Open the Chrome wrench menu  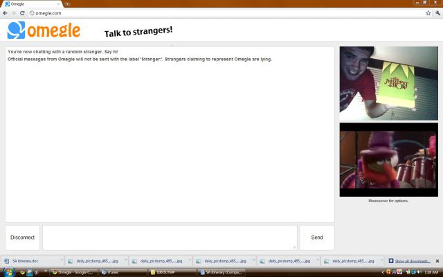pyautogui.click(x=437, y=13)
